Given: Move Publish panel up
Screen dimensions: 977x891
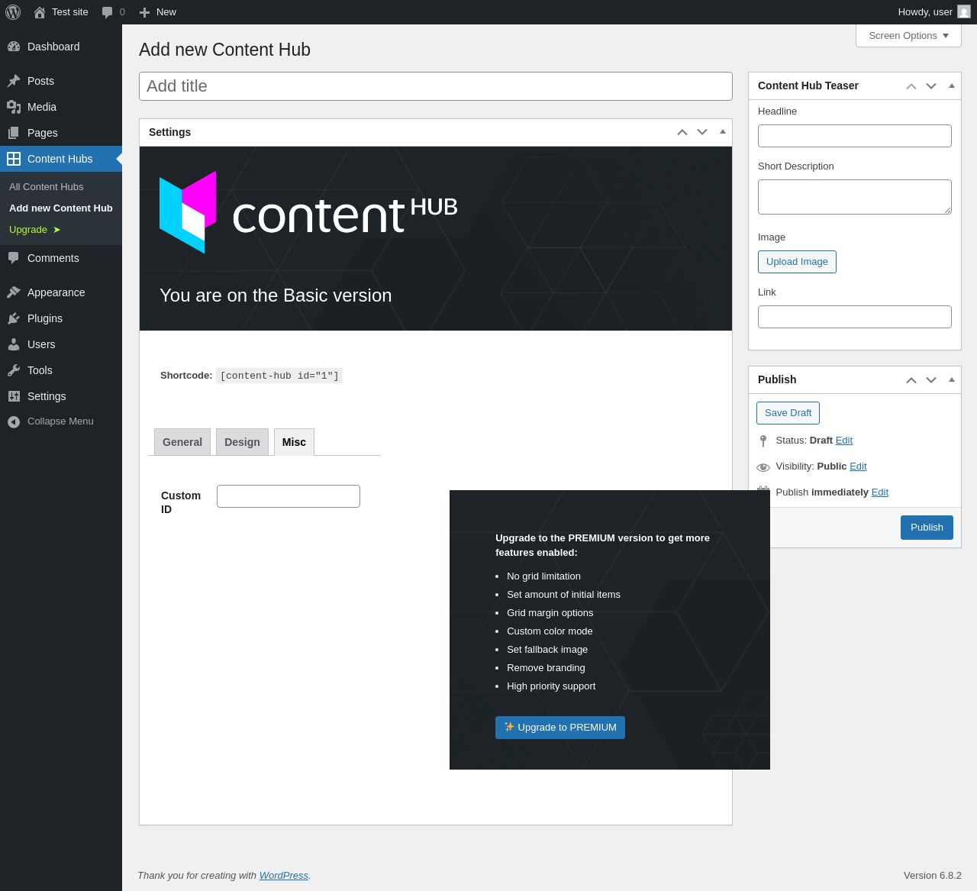Looking at the screenshot, I should click(x=911, y=379).
